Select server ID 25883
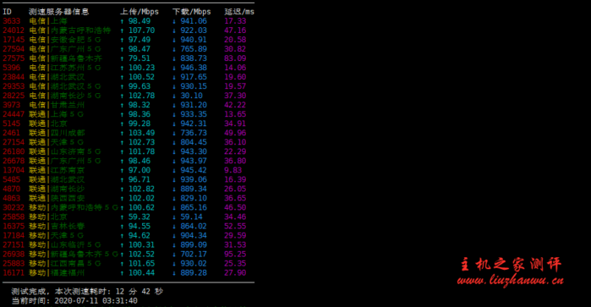This screenshot has height=307, width=591. click(14, 263)
